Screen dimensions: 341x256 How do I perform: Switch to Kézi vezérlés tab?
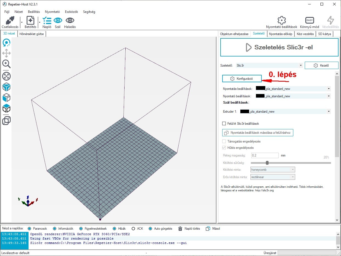pyautogui.click(x=305, y=34)
